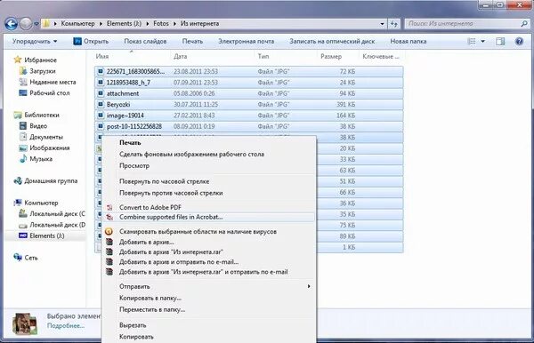Select the file image~19014
Image resolution: width=534 pixels, height=343 pixels.
tap(249, 116)
